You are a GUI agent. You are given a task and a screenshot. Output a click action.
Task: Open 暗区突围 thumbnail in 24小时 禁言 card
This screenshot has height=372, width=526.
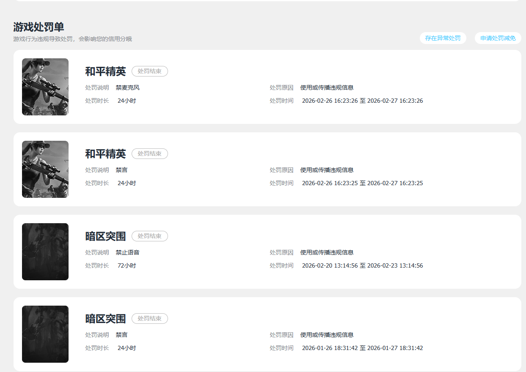tap(45, 334)
